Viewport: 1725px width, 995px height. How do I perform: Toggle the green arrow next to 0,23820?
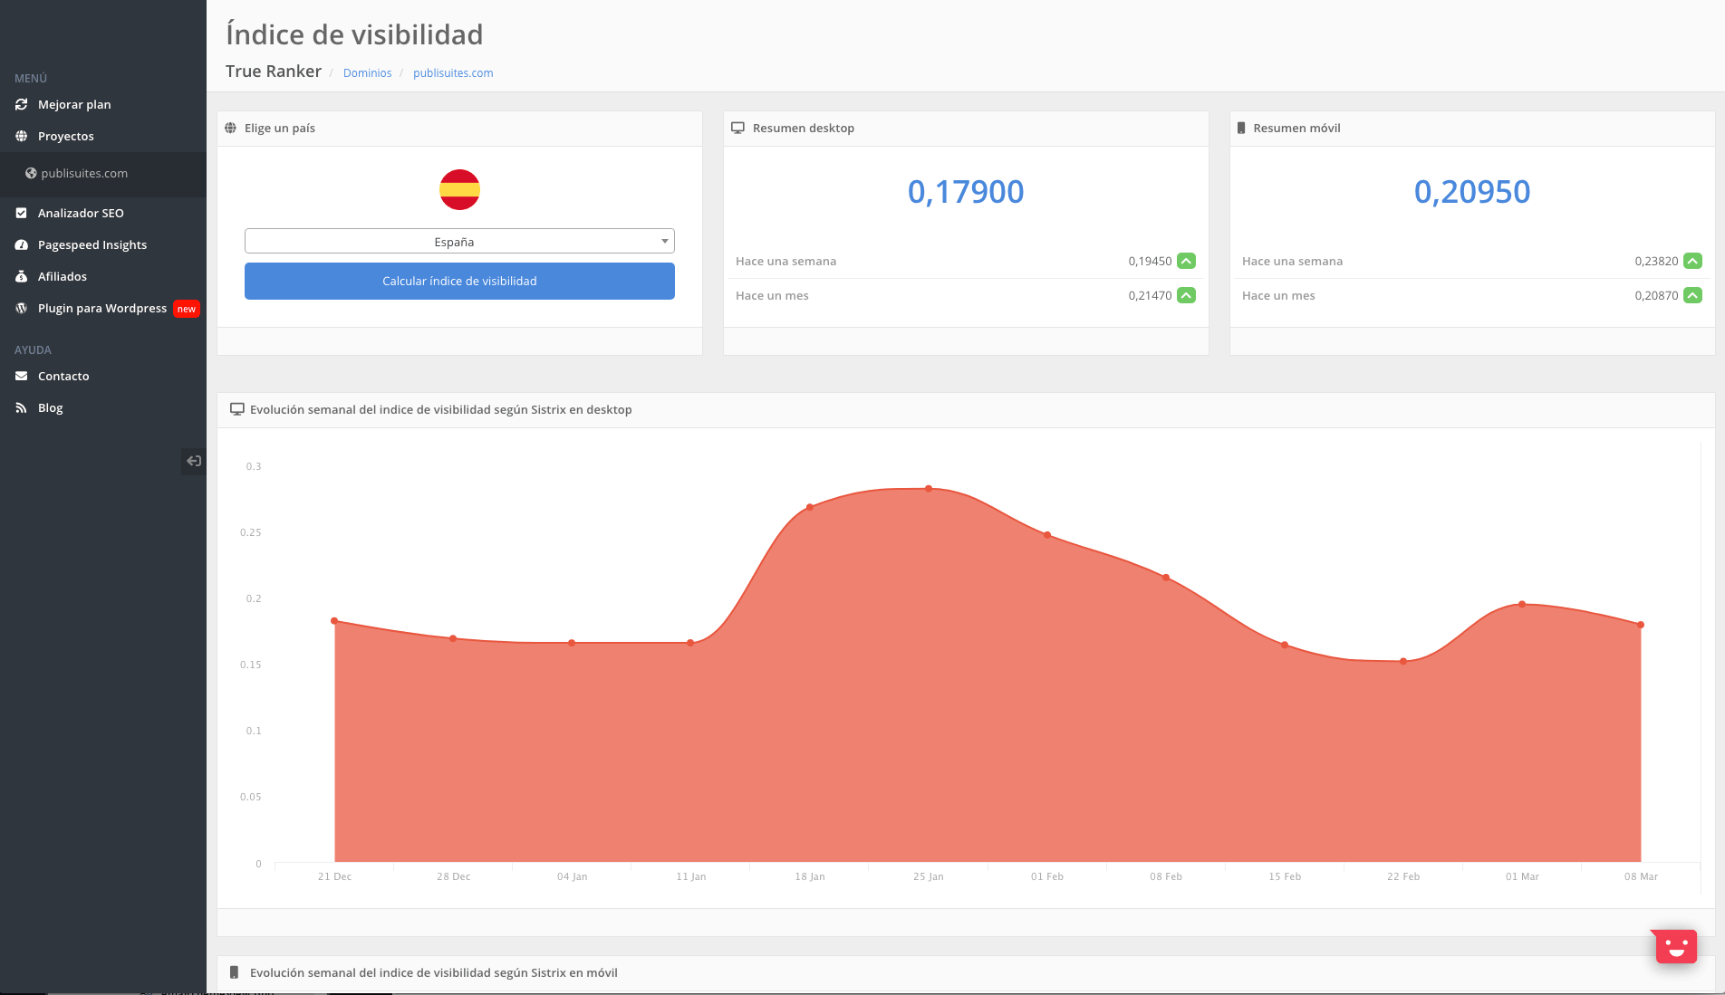pos(1693,261)
